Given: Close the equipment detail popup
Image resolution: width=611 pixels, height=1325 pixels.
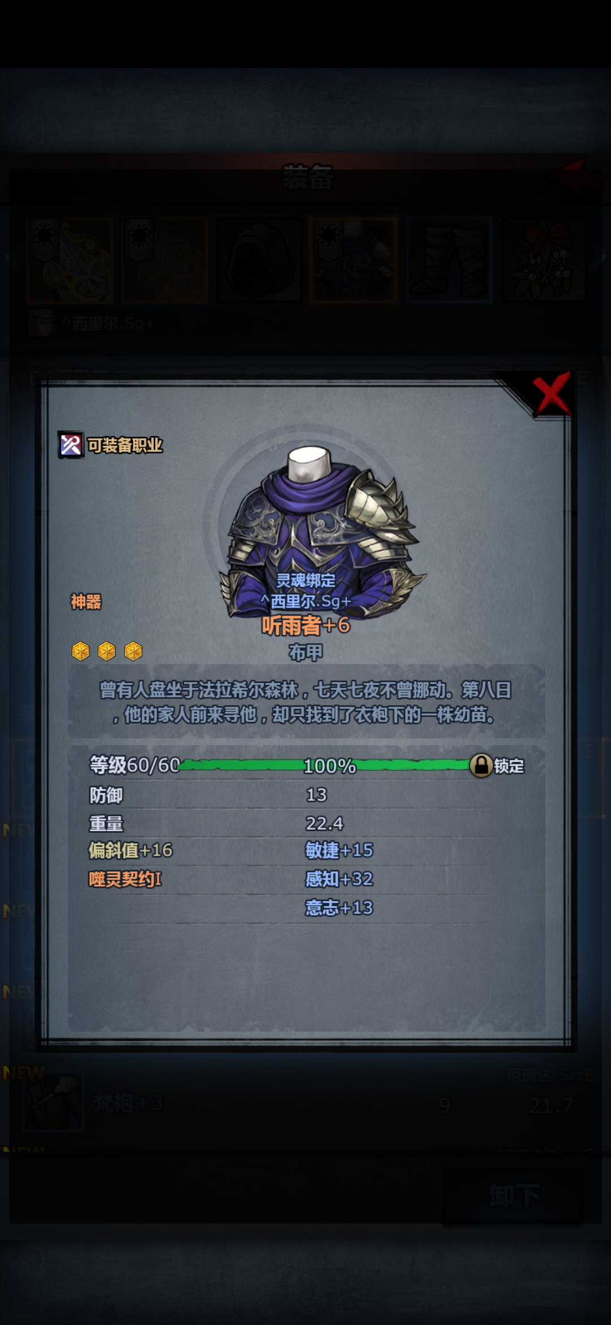Looking at the screenshot, I should pos(552,393).
